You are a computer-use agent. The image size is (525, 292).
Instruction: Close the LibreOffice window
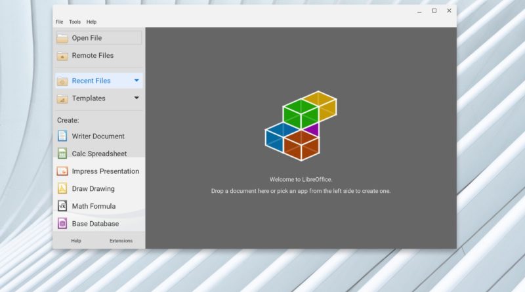[x=449, y=10]
